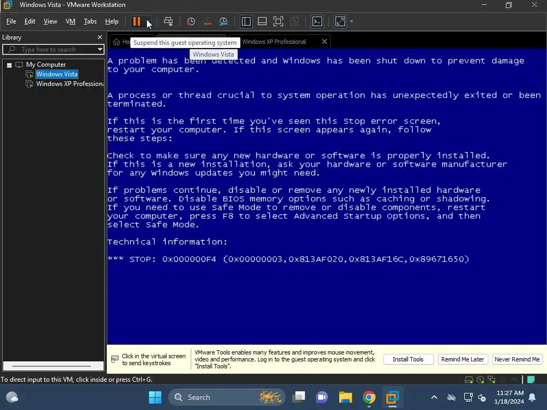Click the hard disk device status icon
This screenshot has width=547, height=410.
coord(468,380)
